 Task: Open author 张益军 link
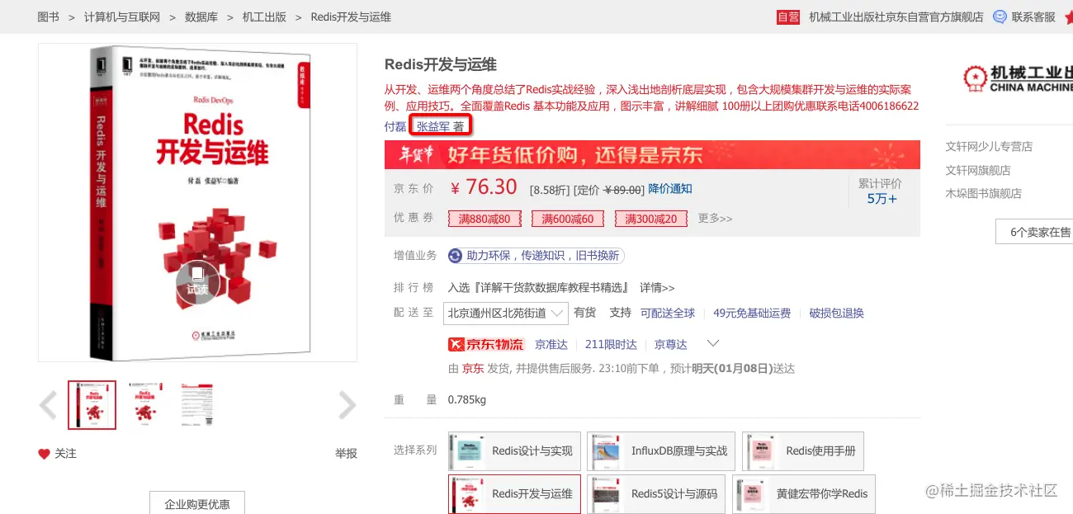tap(433, 126)
